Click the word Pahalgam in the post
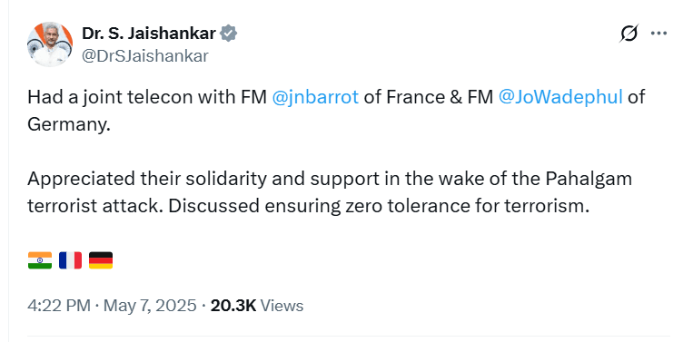 [589, 180]
